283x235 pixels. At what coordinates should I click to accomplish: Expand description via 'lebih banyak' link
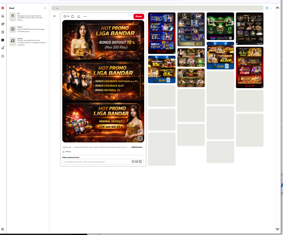point(137,147)
